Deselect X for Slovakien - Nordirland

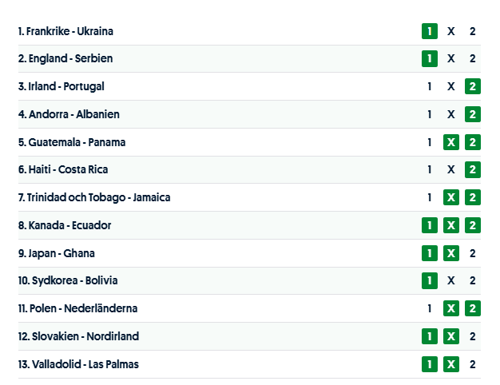(451, 336)
